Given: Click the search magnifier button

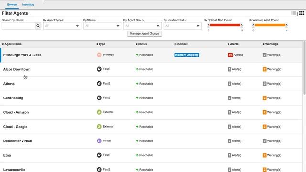Looking at the screenshot, I should tap(38, 26).
